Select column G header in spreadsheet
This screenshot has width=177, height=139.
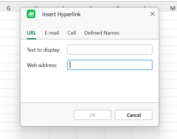tap(9, 8)
